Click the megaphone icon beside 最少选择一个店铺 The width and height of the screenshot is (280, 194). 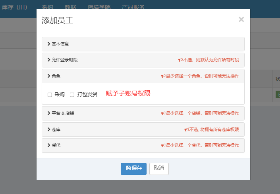pos(163,113)
